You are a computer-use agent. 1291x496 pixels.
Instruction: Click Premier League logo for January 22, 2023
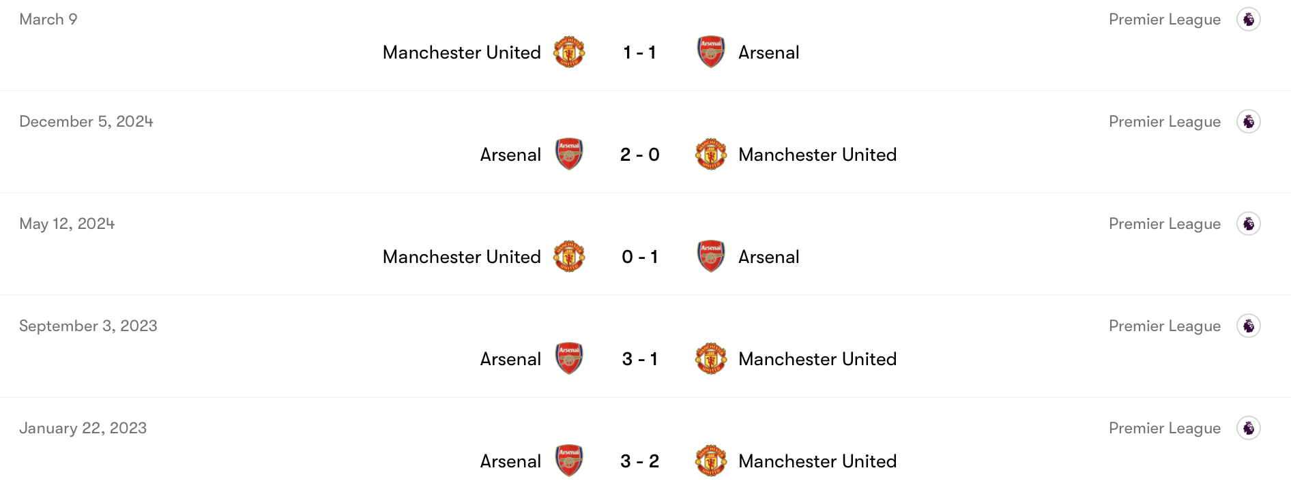[1249, 428]
